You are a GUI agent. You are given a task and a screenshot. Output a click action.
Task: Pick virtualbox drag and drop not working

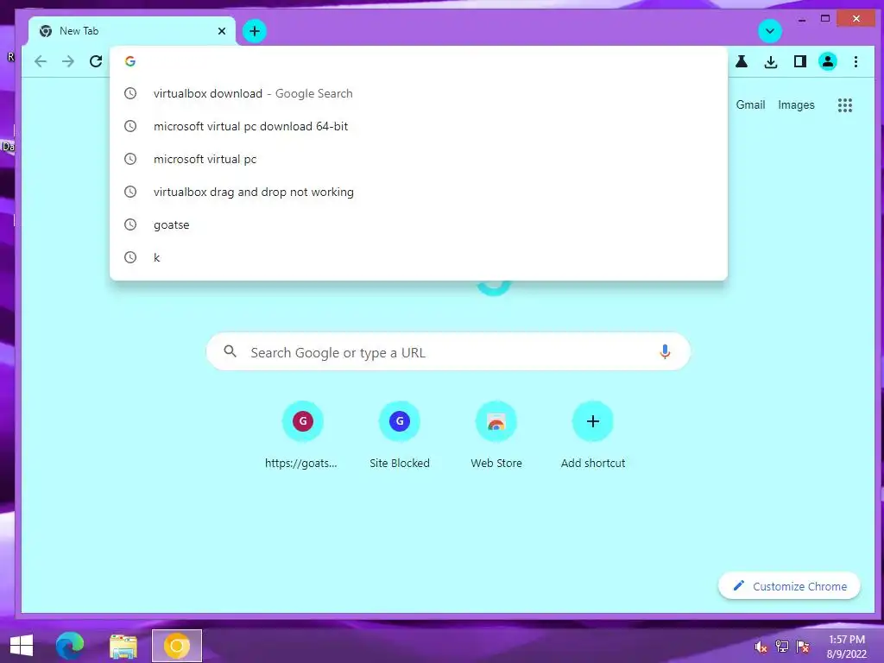[419, 192]
